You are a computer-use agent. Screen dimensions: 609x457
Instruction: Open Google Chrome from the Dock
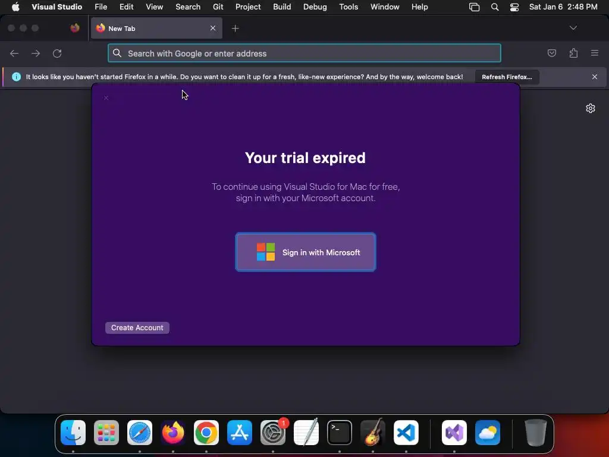pyautogui.click(x=206, y=433)
